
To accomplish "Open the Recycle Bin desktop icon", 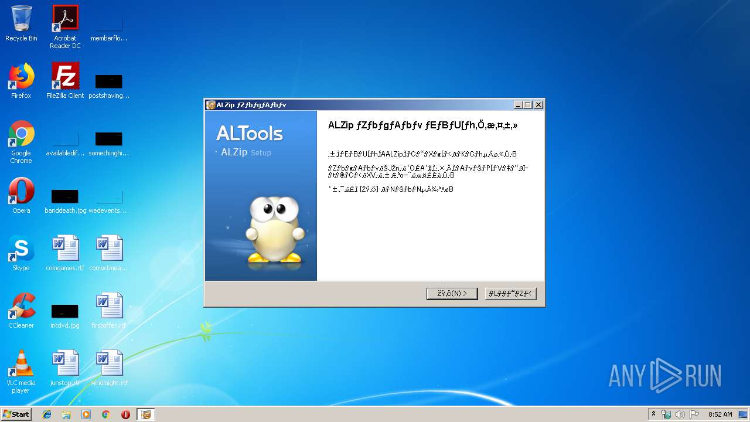I will tap(21, 24).
